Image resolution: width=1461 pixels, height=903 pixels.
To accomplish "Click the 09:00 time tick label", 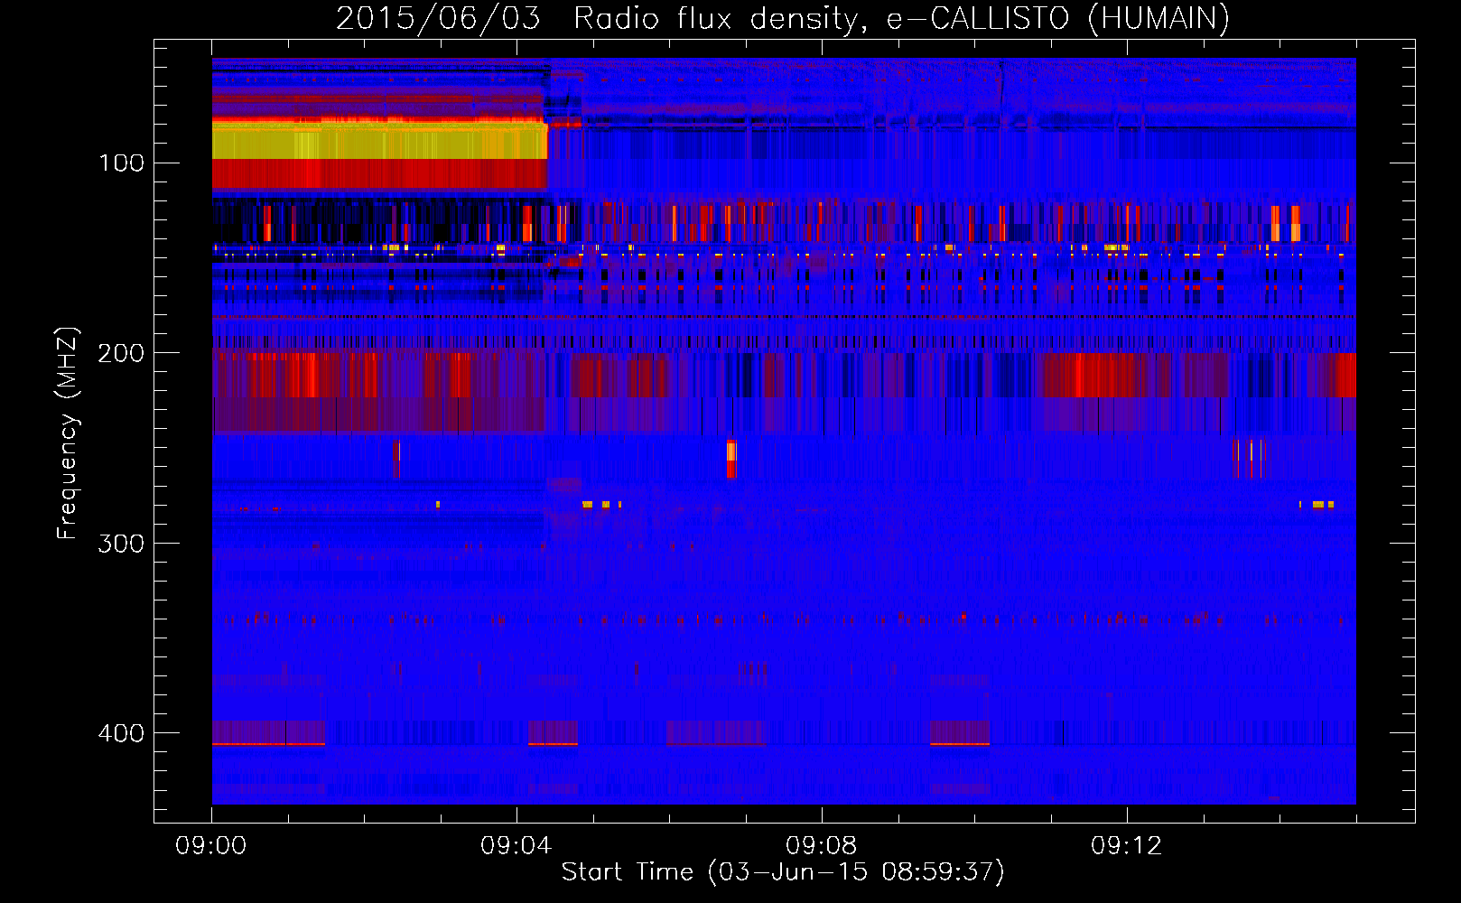I will point(211,846).
